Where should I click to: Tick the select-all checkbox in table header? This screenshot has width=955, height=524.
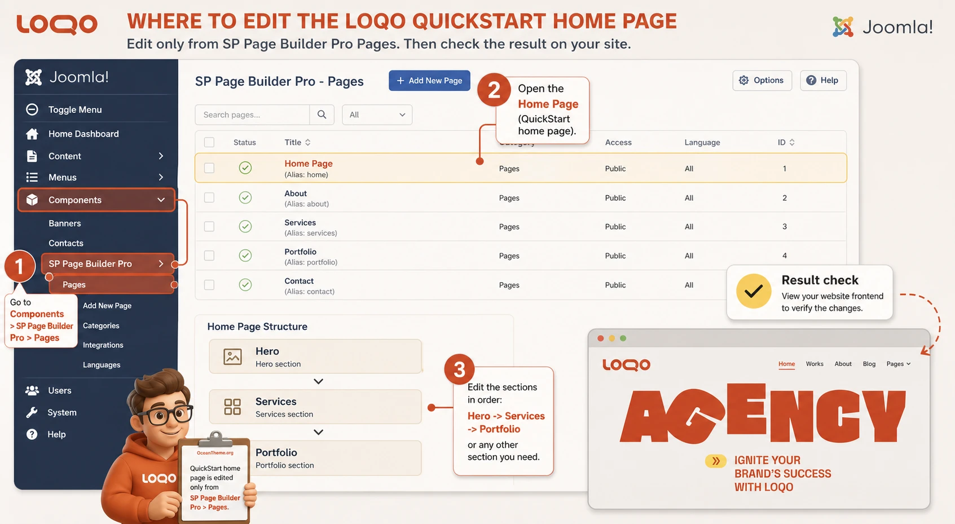click(x=209, y=142)
